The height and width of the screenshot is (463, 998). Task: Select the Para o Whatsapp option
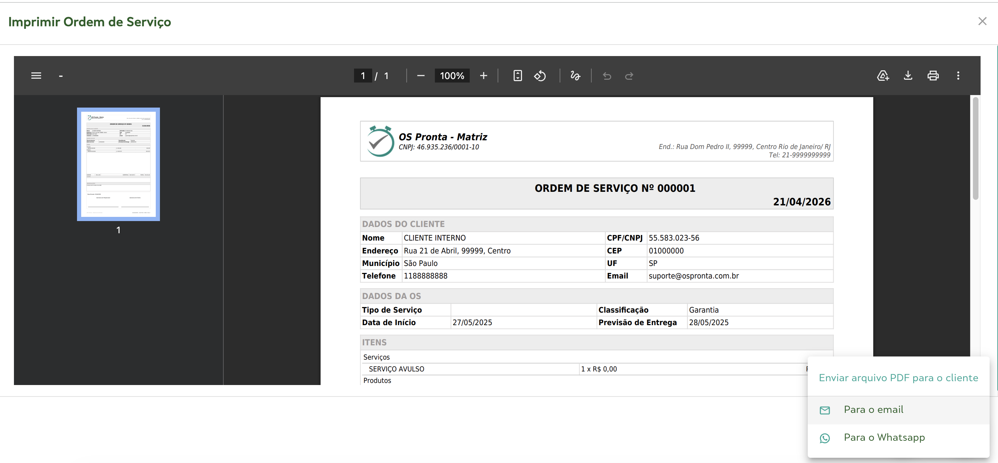(x=884, y=438)
